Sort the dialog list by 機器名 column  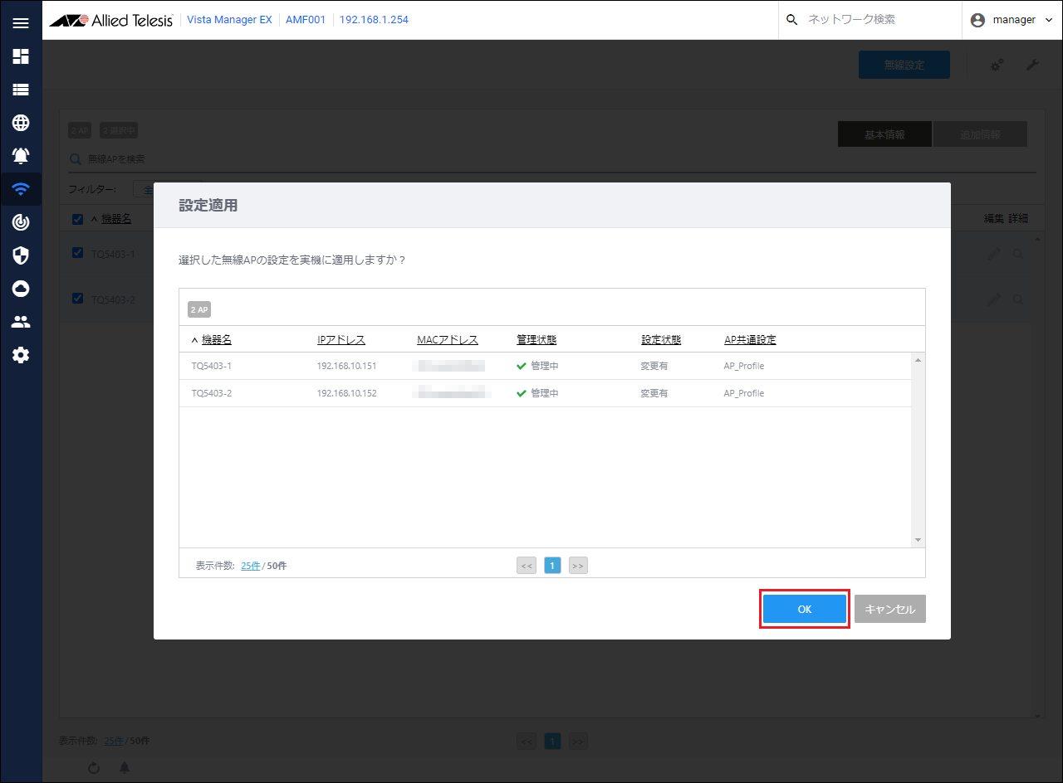[x=216, y=340]
